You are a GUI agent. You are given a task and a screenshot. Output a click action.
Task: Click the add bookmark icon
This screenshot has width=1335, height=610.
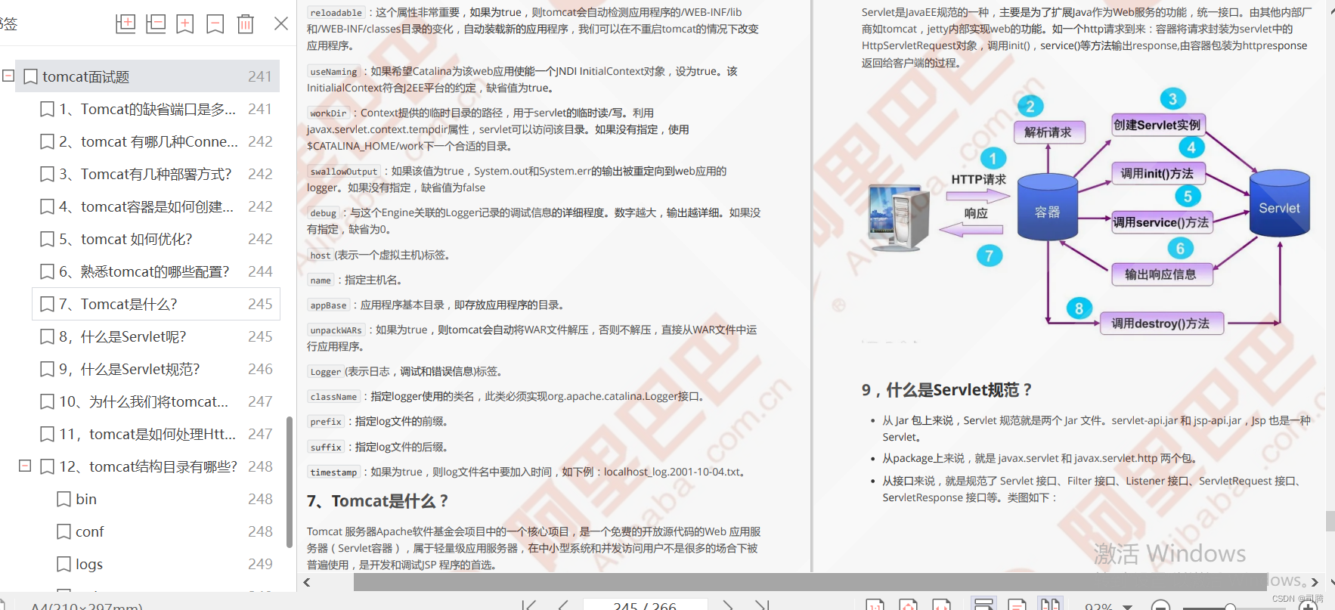(x=185, y=23)
